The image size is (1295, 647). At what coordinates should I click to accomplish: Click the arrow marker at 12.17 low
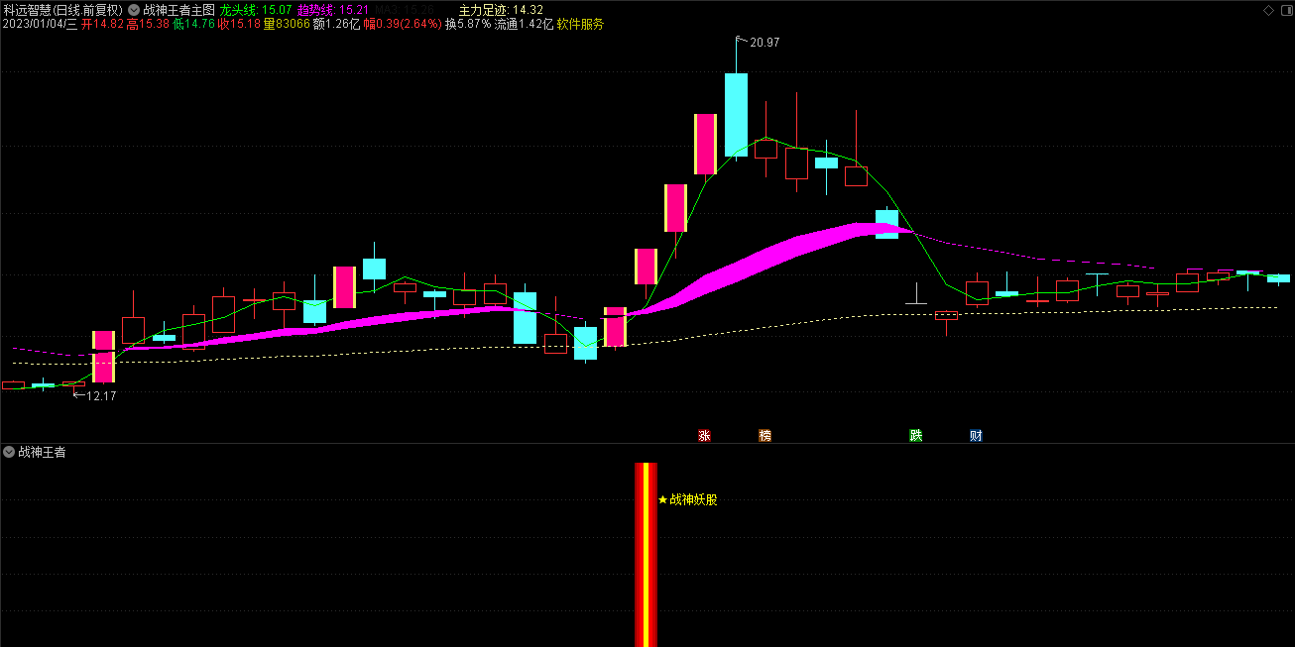(x=79, y=395)
